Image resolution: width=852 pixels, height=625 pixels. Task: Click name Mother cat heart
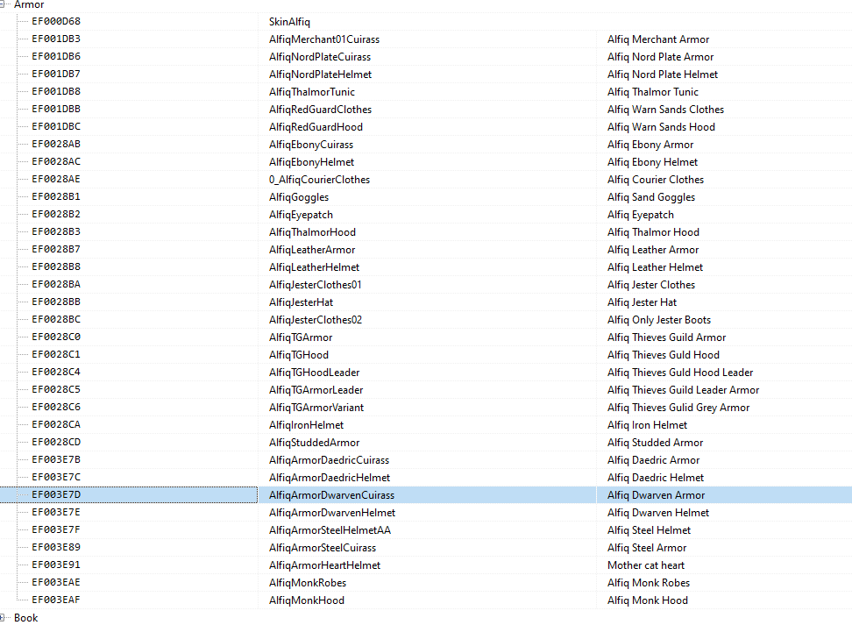click(646, 565)
